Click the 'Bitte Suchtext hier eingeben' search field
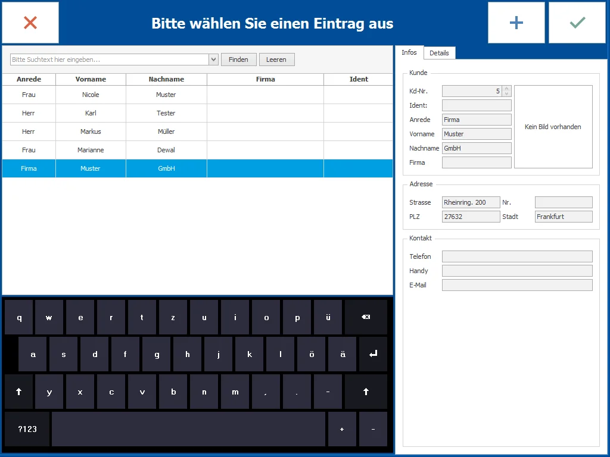The height and width of the screenshot is (457, 610). [107, 59]
